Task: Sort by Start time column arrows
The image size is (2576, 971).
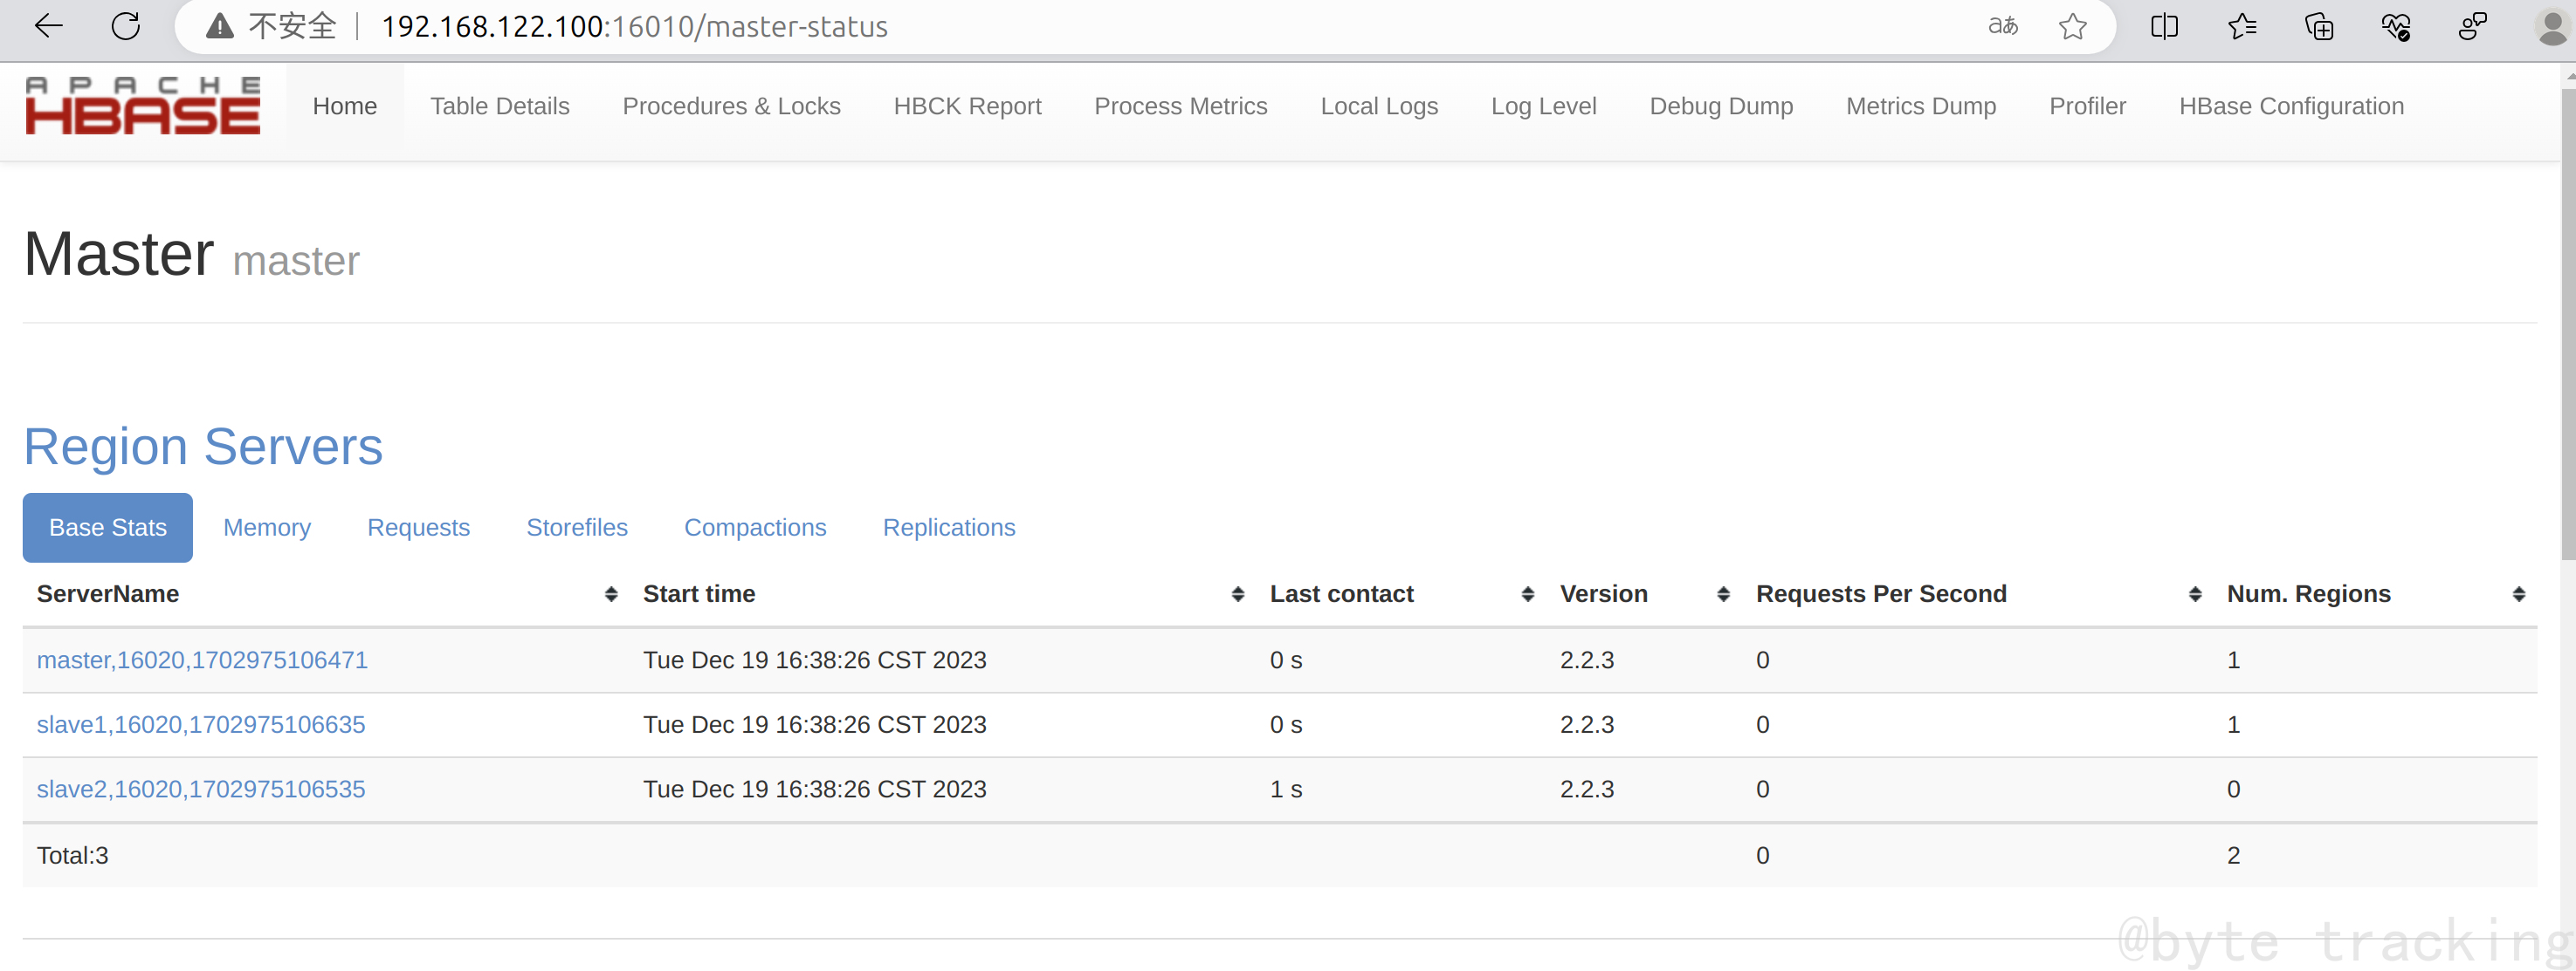Action: point(1237,594)
